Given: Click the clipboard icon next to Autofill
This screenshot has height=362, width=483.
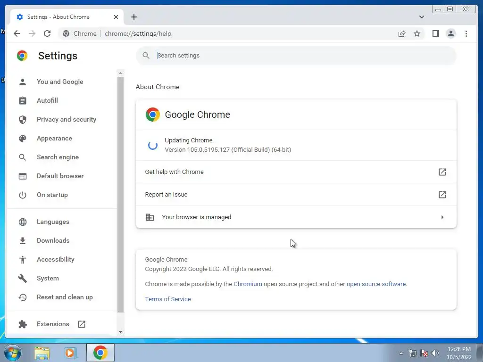Looking at the screenshot, I should [23, 101].
